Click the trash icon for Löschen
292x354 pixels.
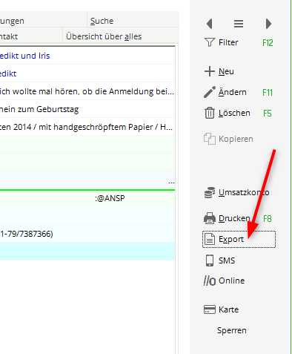tap(210, 113)
